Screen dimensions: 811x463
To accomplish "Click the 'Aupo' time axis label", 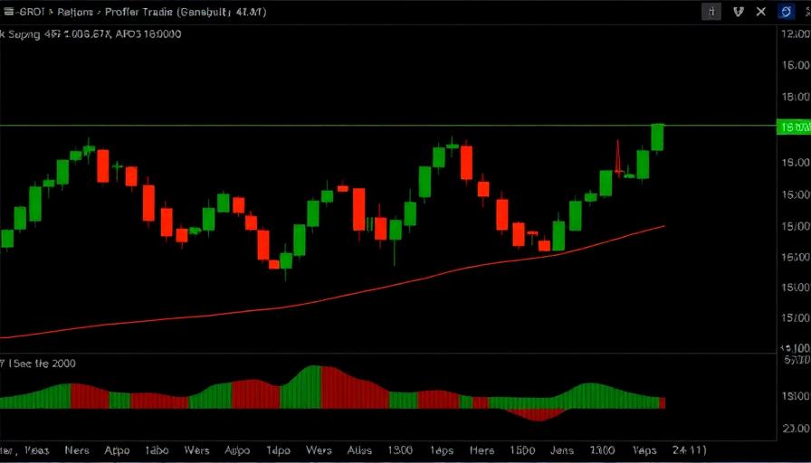I will [x=237, y=450].
